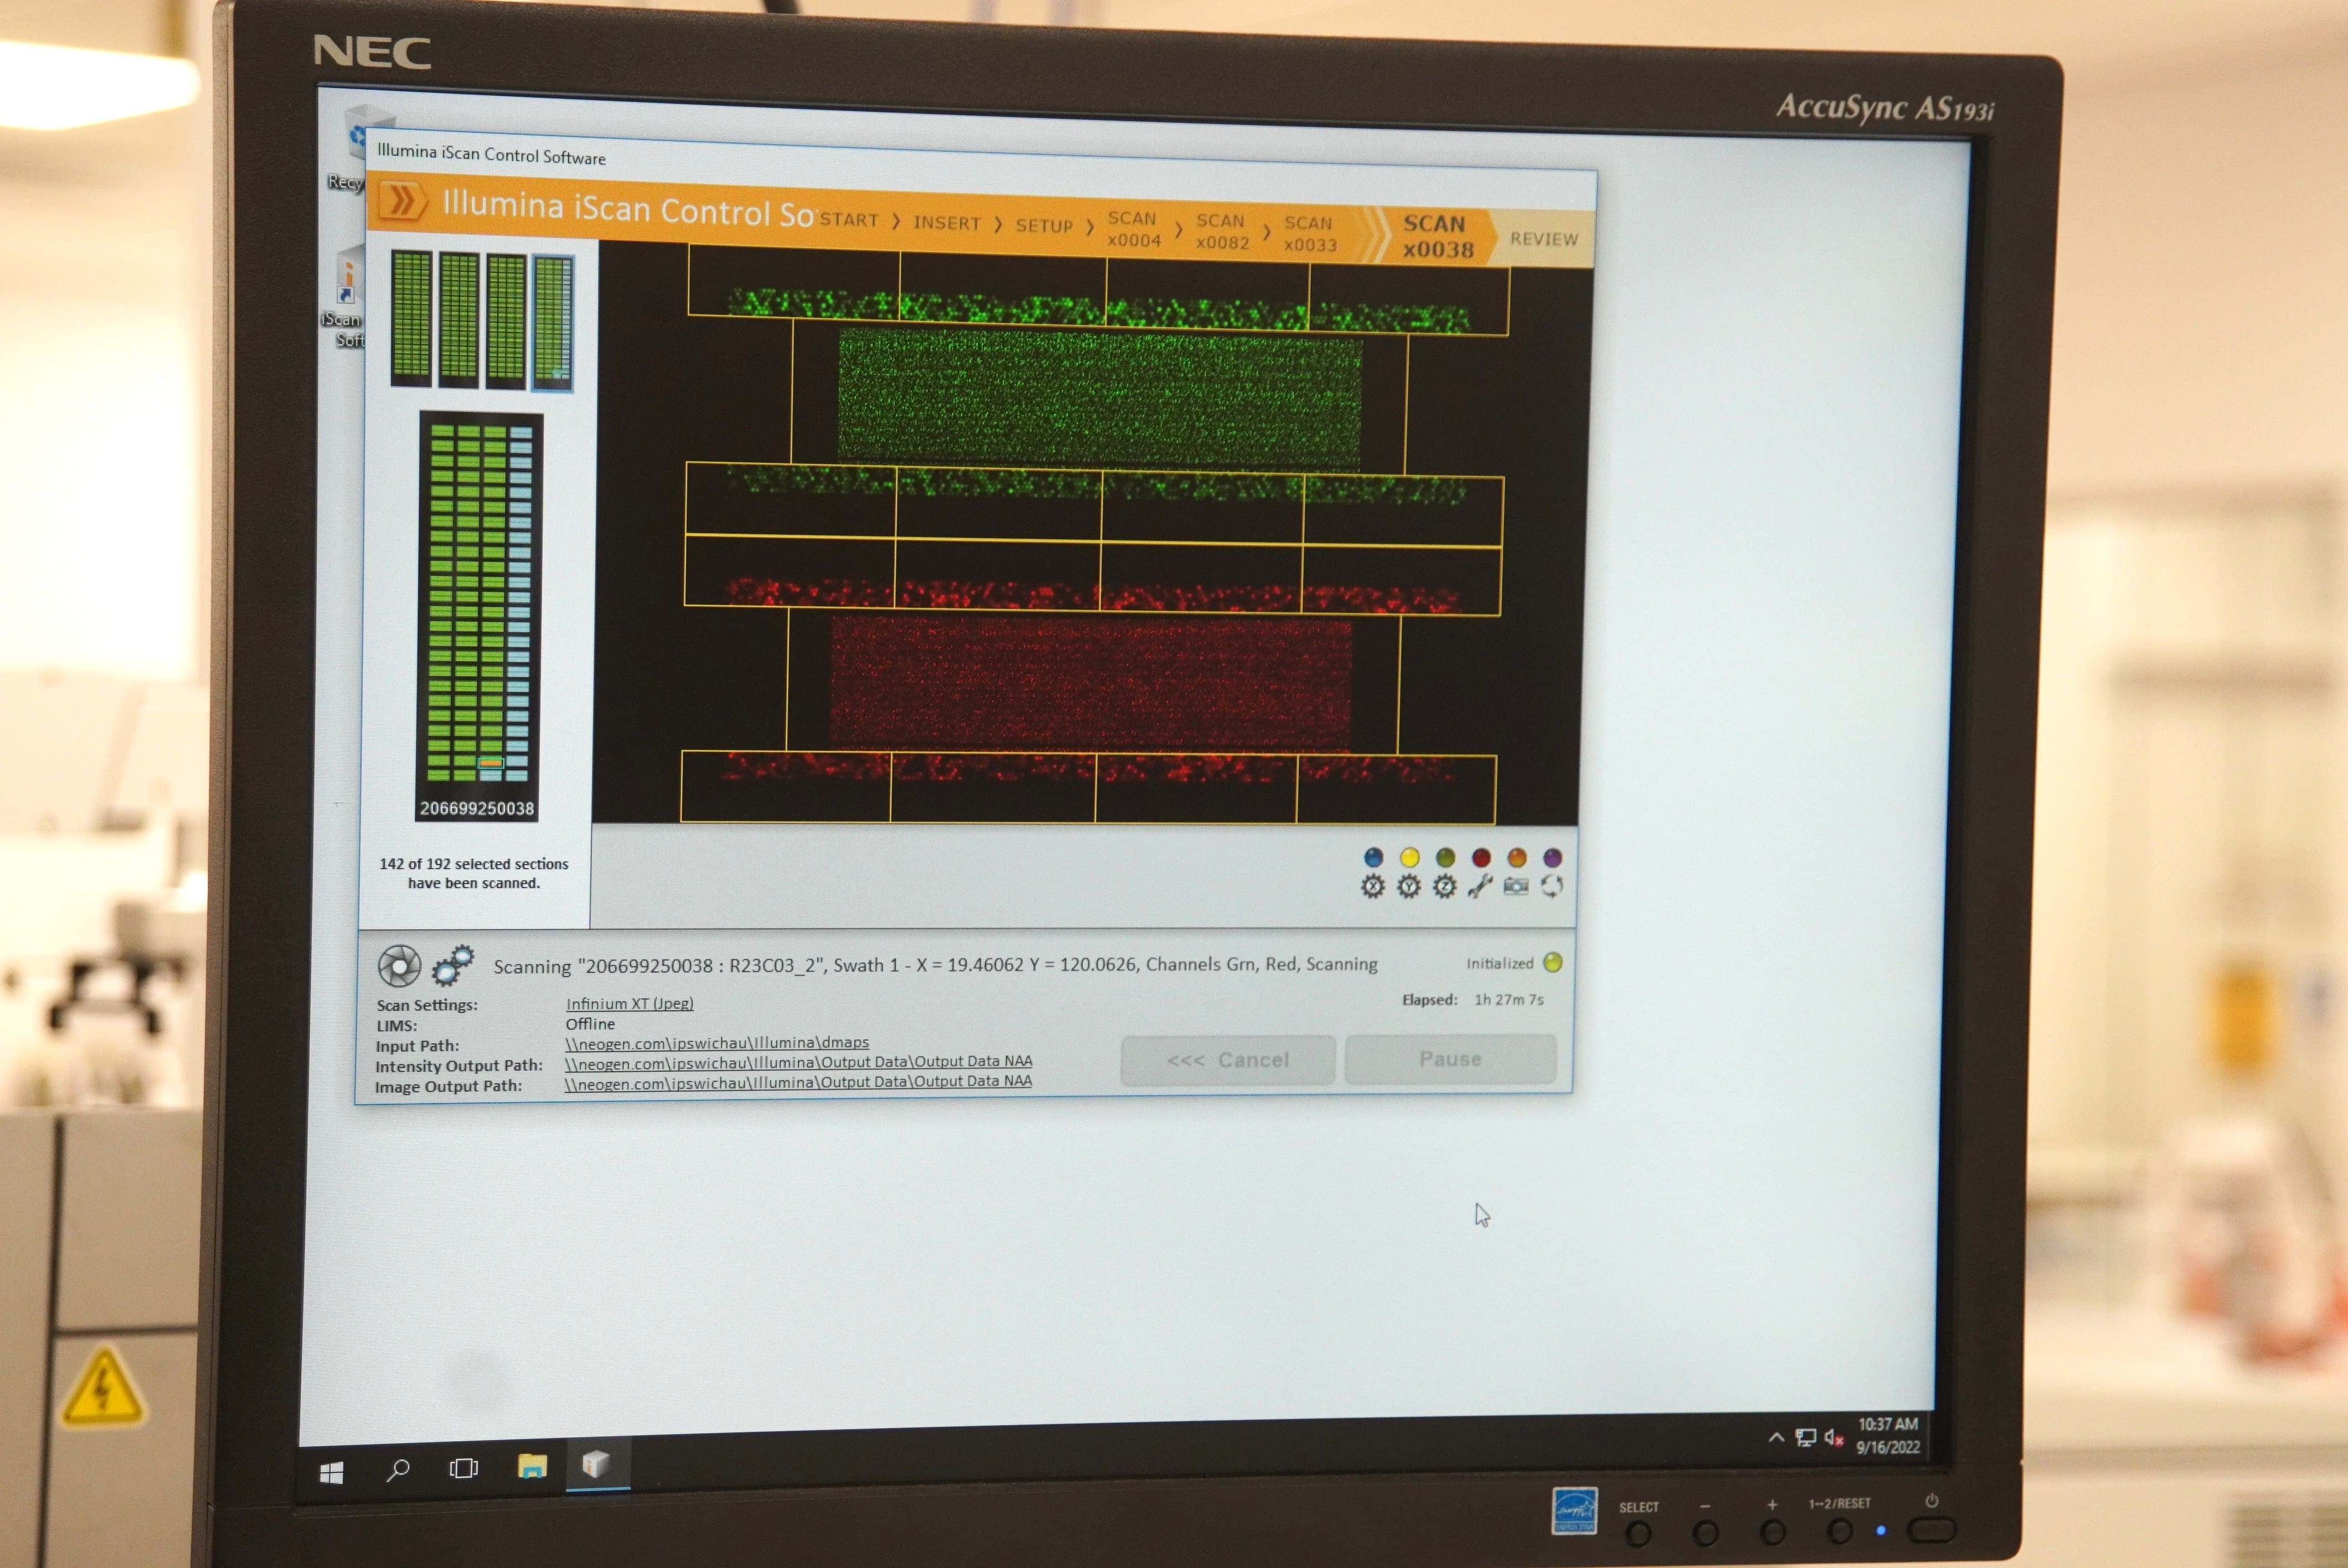Open the wrench tools icon
The height and width of the screenshot is (1568, 2348).
click(1480, 886)
